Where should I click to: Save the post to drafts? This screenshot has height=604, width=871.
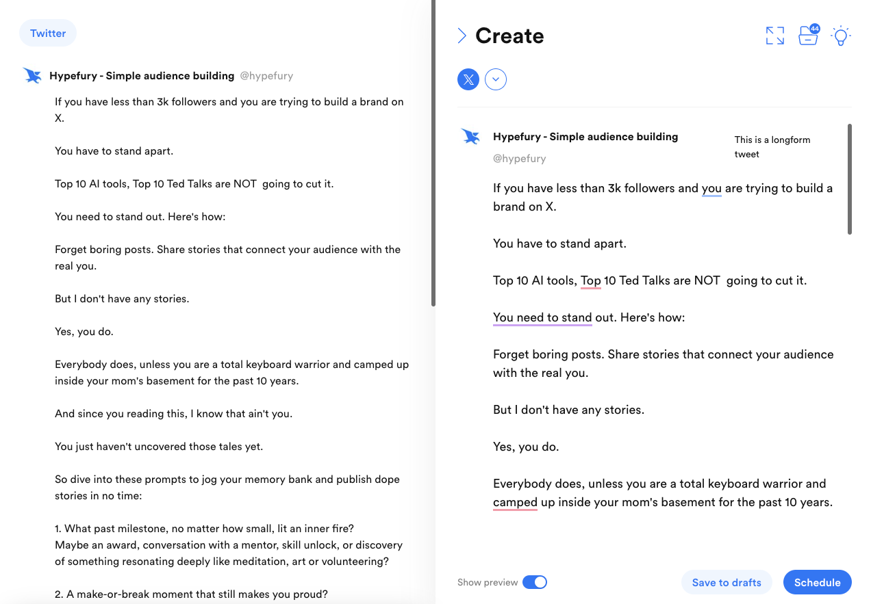[x=727, y=582]
